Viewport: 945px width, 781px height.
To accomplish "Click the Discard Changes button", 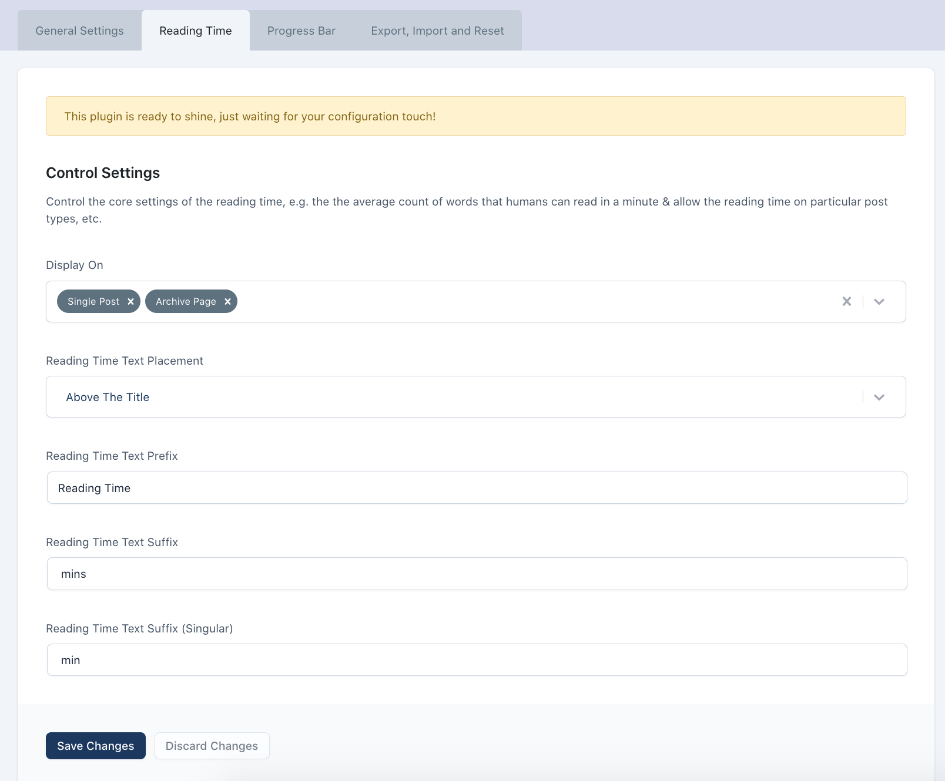I will pos(212,746).
